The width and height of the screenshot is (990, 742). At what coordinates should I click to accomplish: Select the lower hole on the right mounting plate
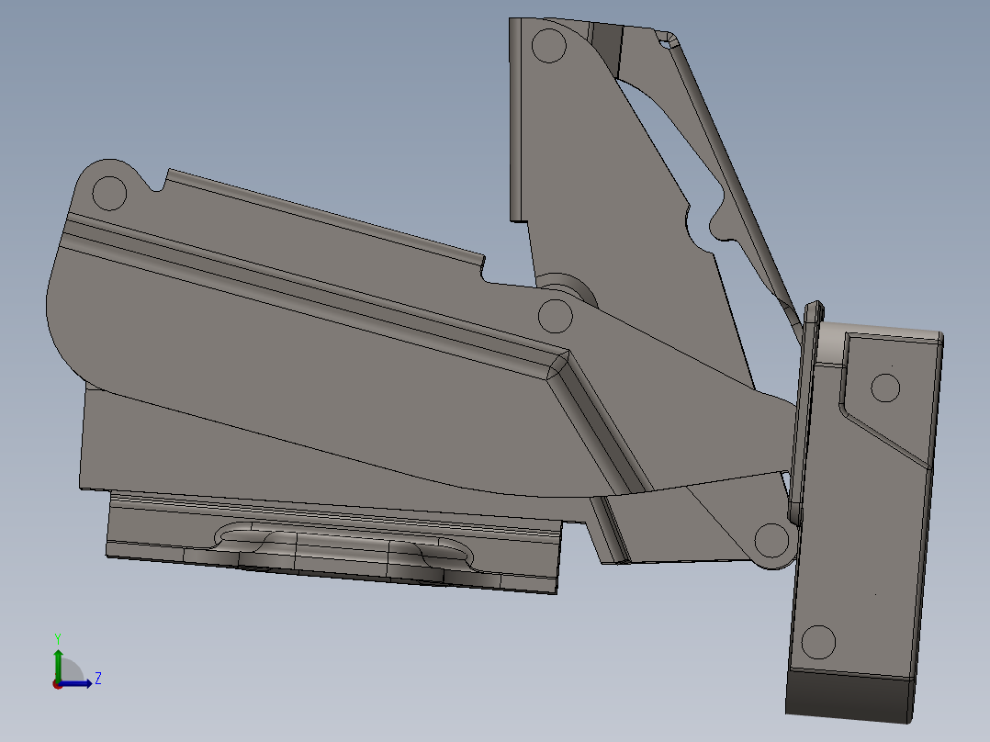[818, 642]
